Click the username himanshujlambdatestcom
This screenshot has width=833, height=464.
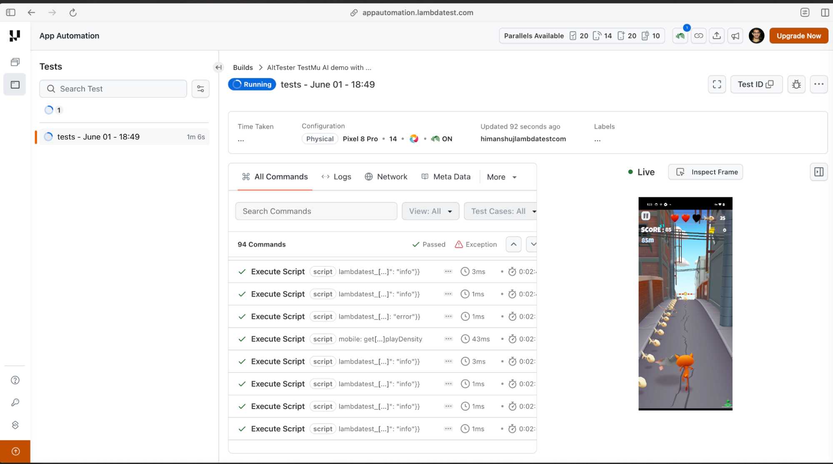pyautogui.click(x=523, y=139)
